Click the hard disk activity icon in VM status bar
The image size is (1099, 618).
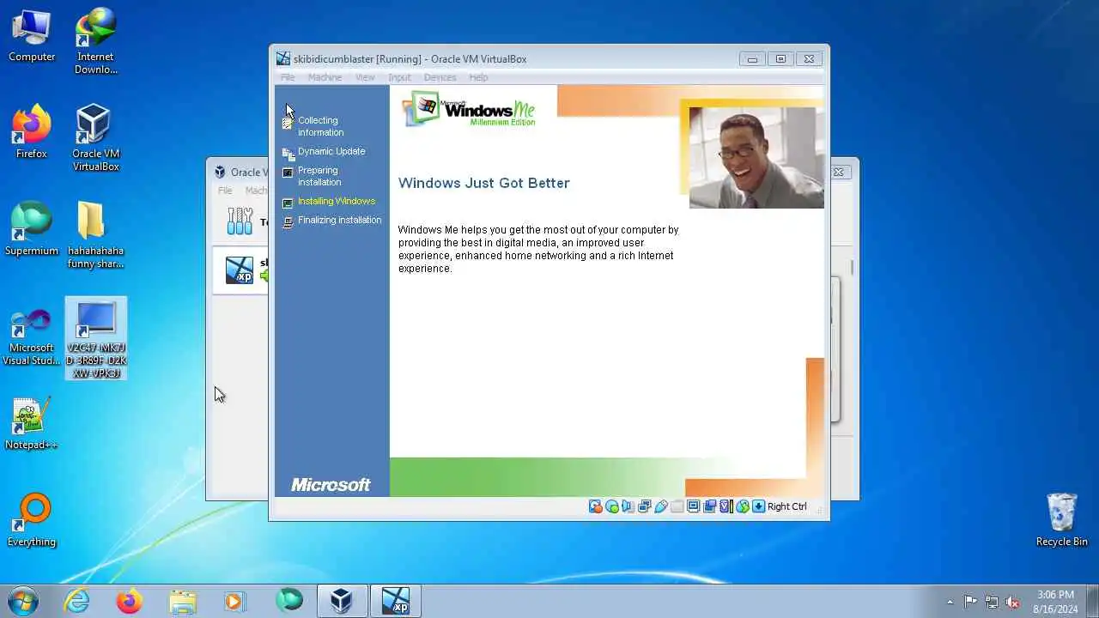(x=595, y=506)
